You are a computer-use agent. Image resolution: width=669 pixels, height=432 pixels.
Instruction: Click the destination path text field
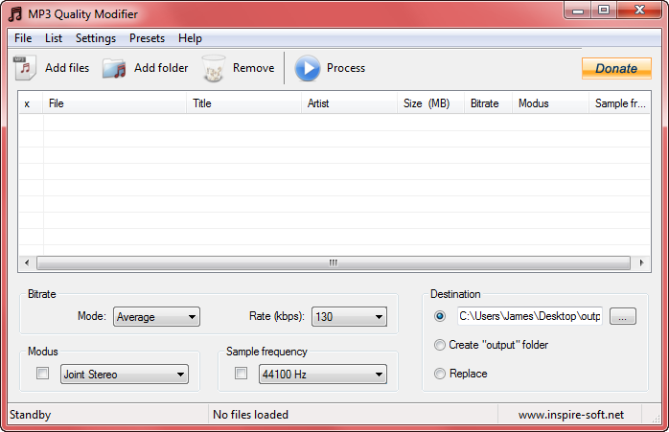pyautogui.click(x=529, y=316)
